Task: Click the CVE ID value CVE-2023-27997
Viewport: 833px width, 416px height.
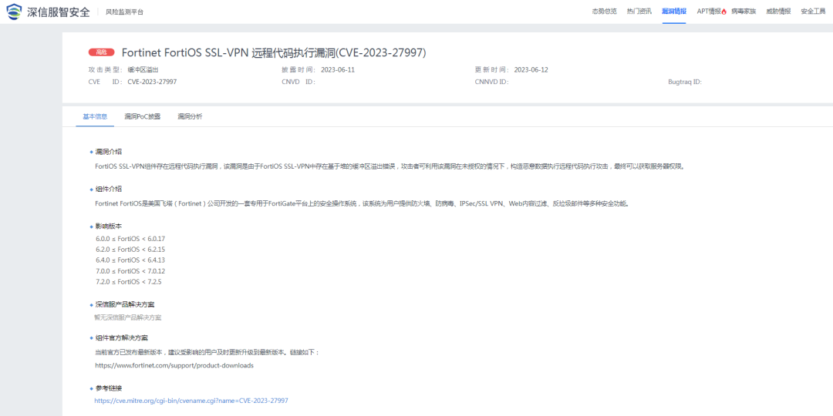Action: click(x=153, y=82)
